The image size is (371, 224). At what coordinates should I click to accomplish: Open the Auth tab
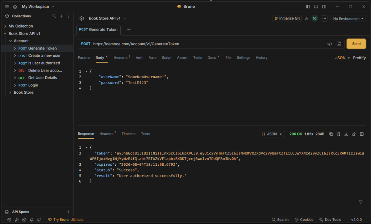(139, 58)
